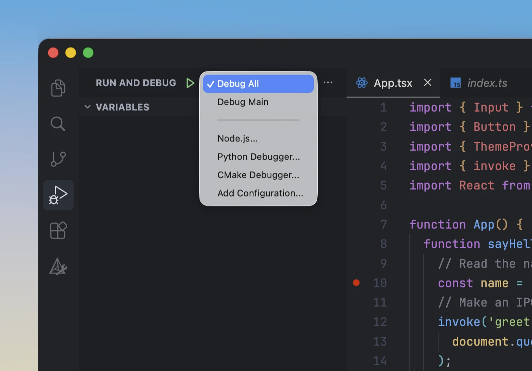Open the debug panel More Actions menu
The height and width of the screenshot is (371, 532).
pyautogui.click(x=328, y=82)
